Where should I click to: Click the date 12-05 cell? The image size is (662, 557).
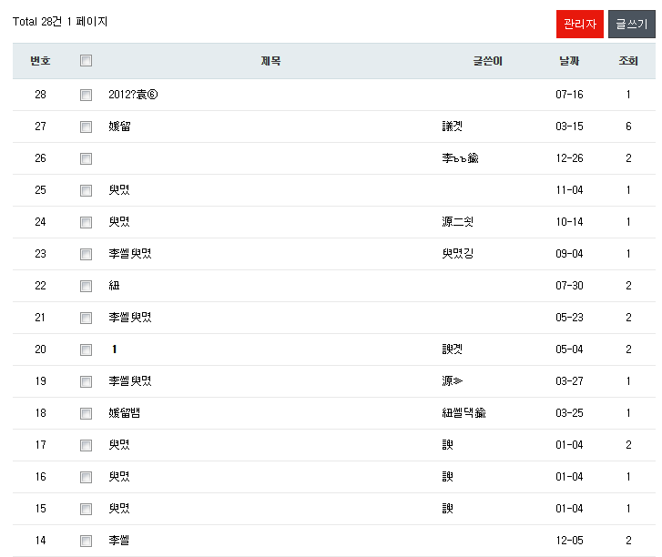pyautogui.click(x=569, y=540)
